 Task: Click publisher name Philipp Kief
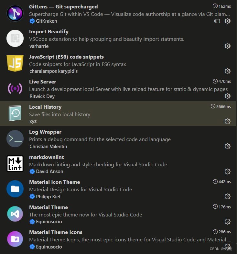point(48,197)
